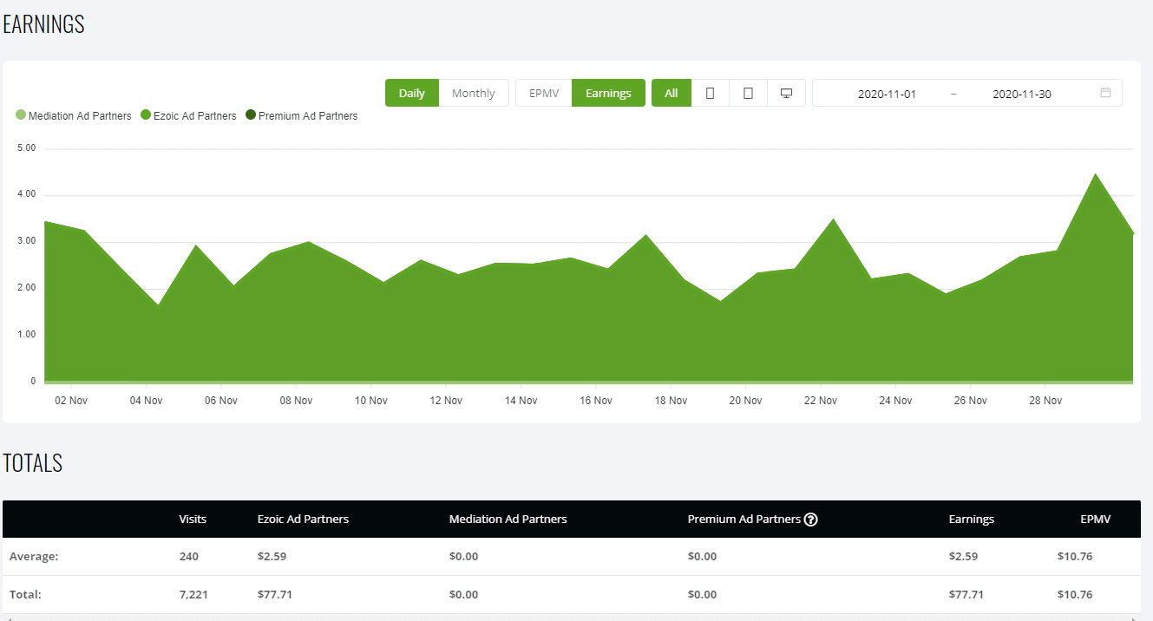Show EPMV metric in chart
Viewport: 1153px width, 621px height.
click(544, 93)
